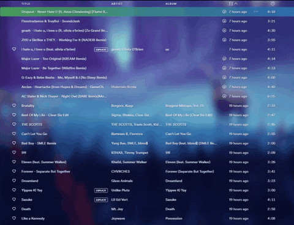Click circled arrow icon on AC Slater Night Owl row
The height and width of the screenshot is (225, 294).
pyautogui.click(x=224, y=96)
